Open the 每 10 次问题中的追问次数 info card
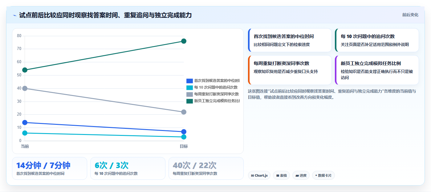Image resolution: width=431 pixels, height=192 pixels. (377, 40)
